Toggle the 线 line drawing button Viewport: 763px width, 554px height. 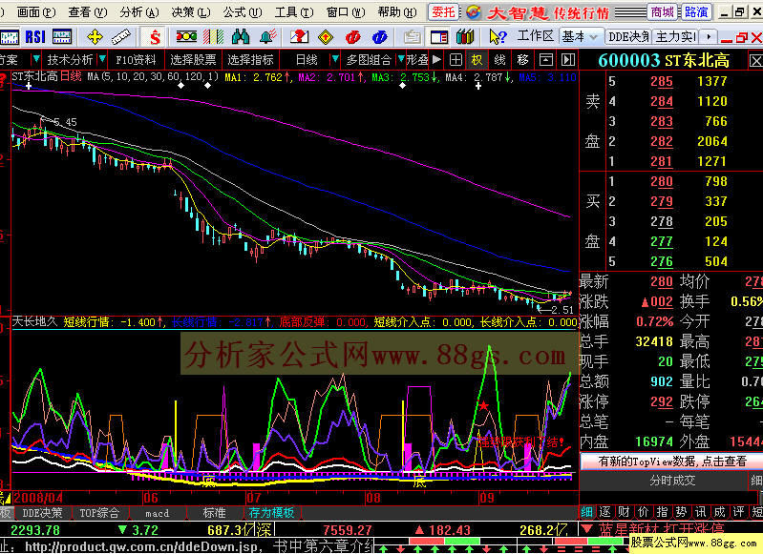[499, 60]
